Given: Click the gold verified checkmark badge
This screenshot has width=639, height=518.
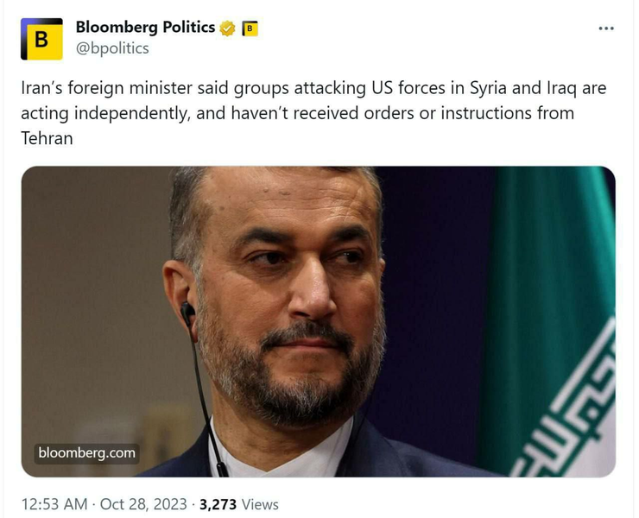Looking at the screenshot, I should tap(228, 28).
